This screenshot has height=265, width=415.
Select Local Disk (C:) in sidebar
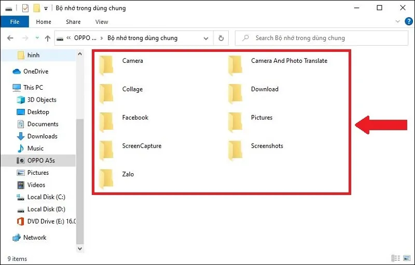coord(46,197)
